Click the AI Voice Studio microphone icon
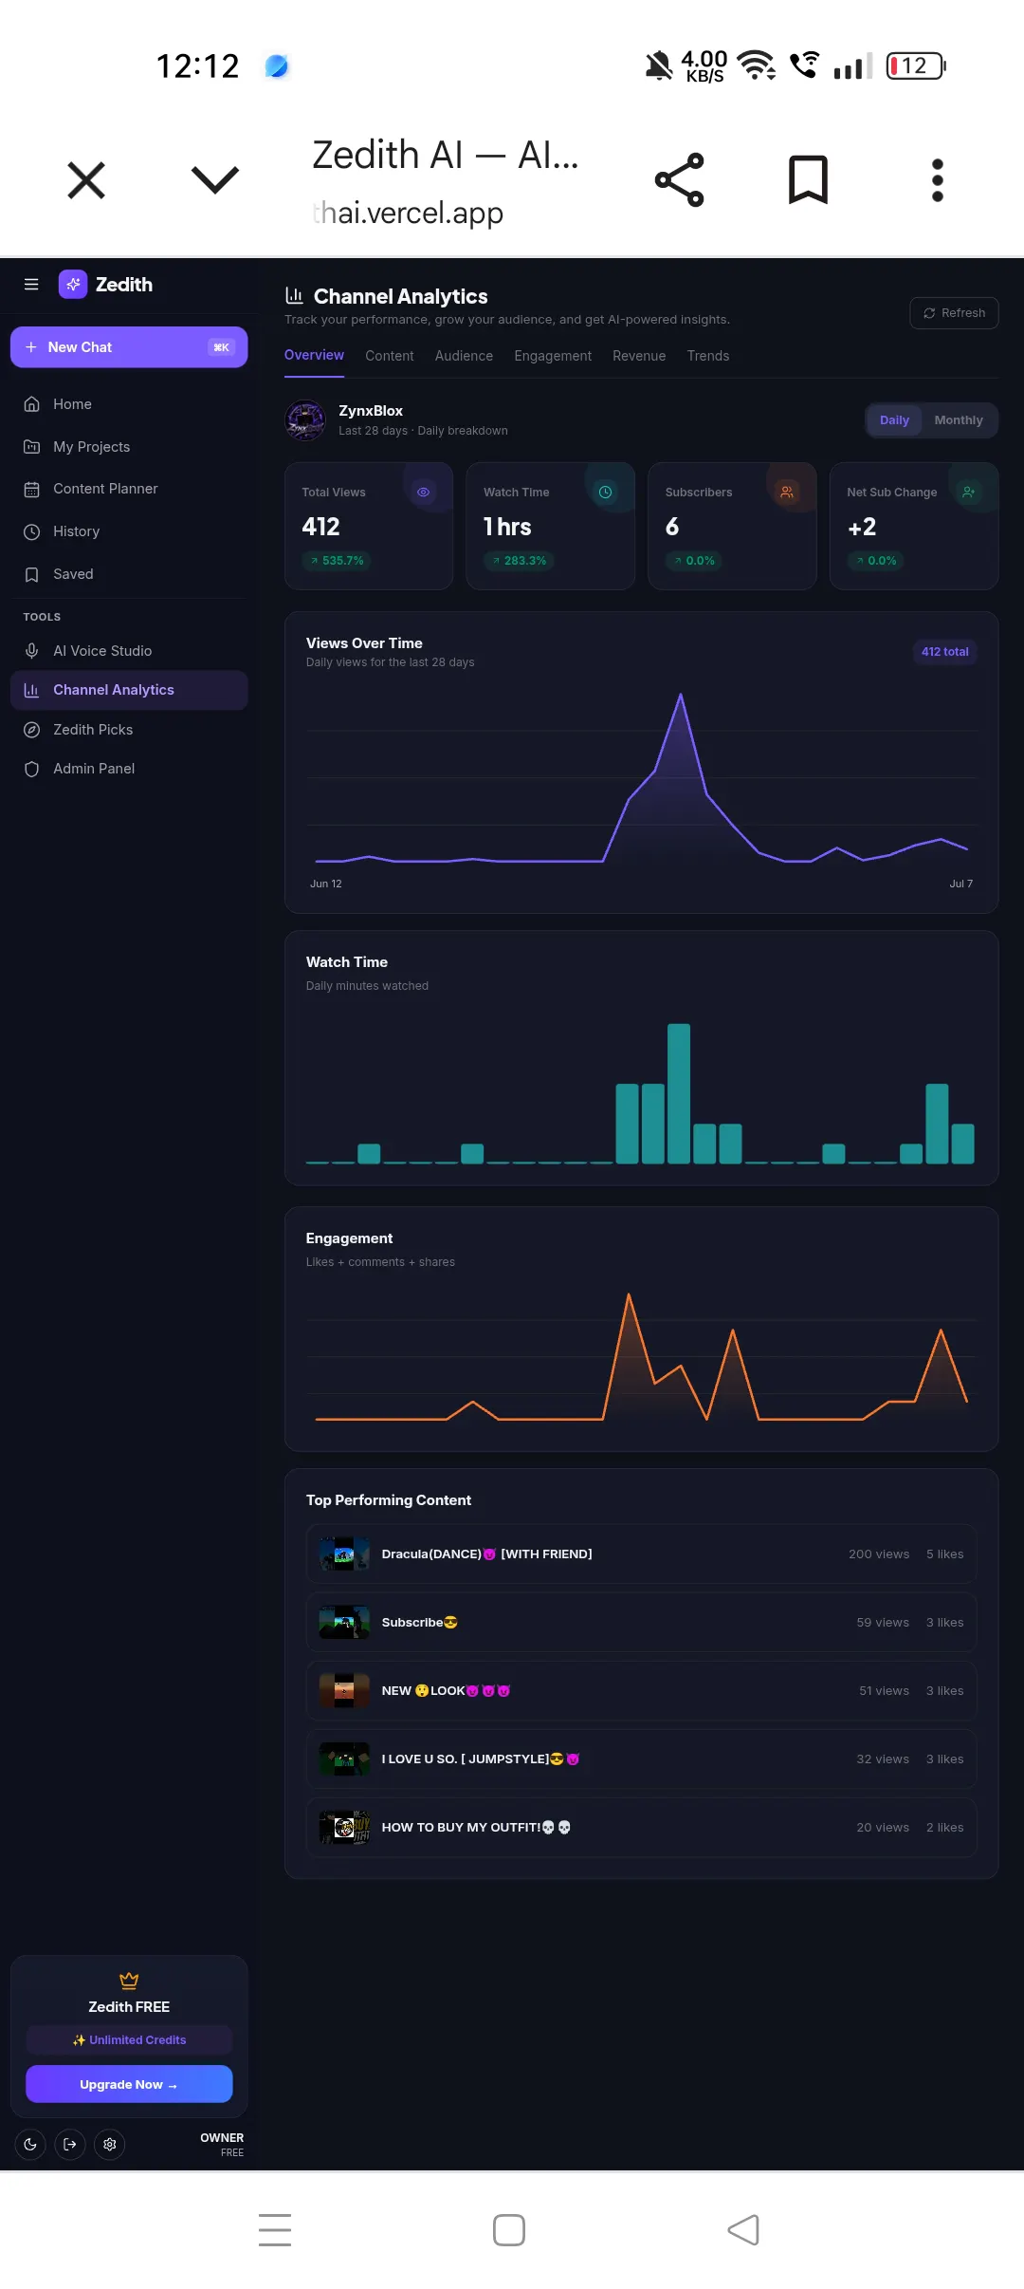 coord(31,651)
